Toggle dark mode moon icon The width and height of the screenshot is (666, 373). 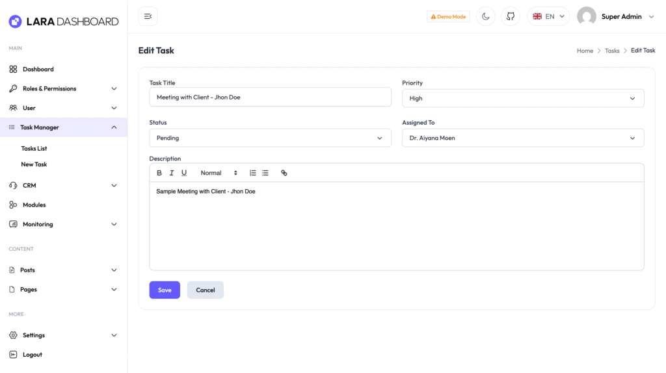[485, 16]
